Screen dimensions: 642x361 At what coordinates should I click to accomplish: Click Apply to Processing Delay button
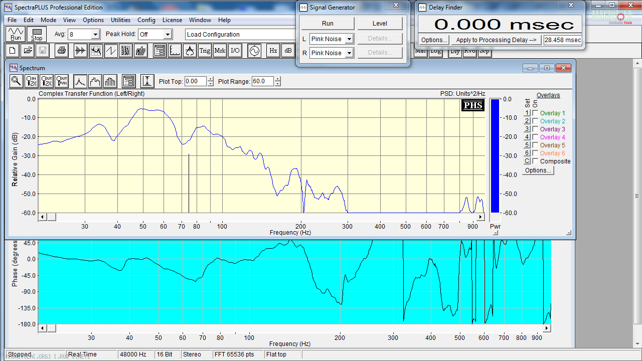pyautogui.click(x=496, y=40)
